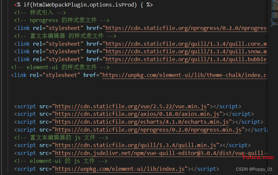The image size is (278, 175).
Task: Click the 'element-ui 的 js 文件' comment
Action: [61, 161]
